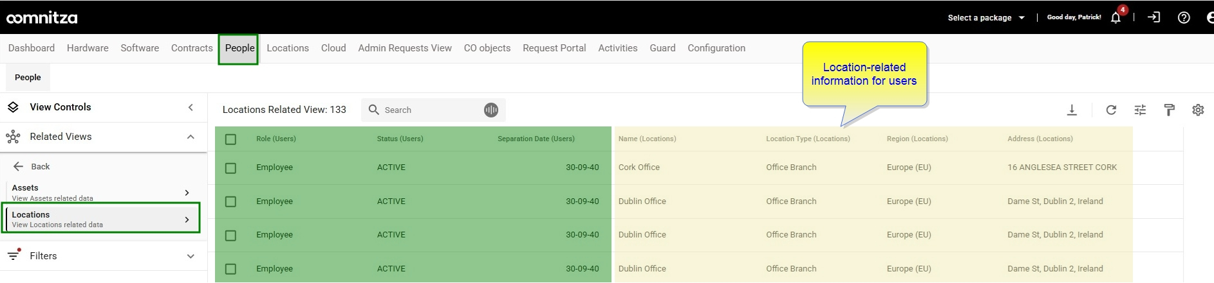Click the Related Views graph icon
Image resolution: width=1214 pixels, height=283 pixels.
pyautogui.click(x=13, y=137)
